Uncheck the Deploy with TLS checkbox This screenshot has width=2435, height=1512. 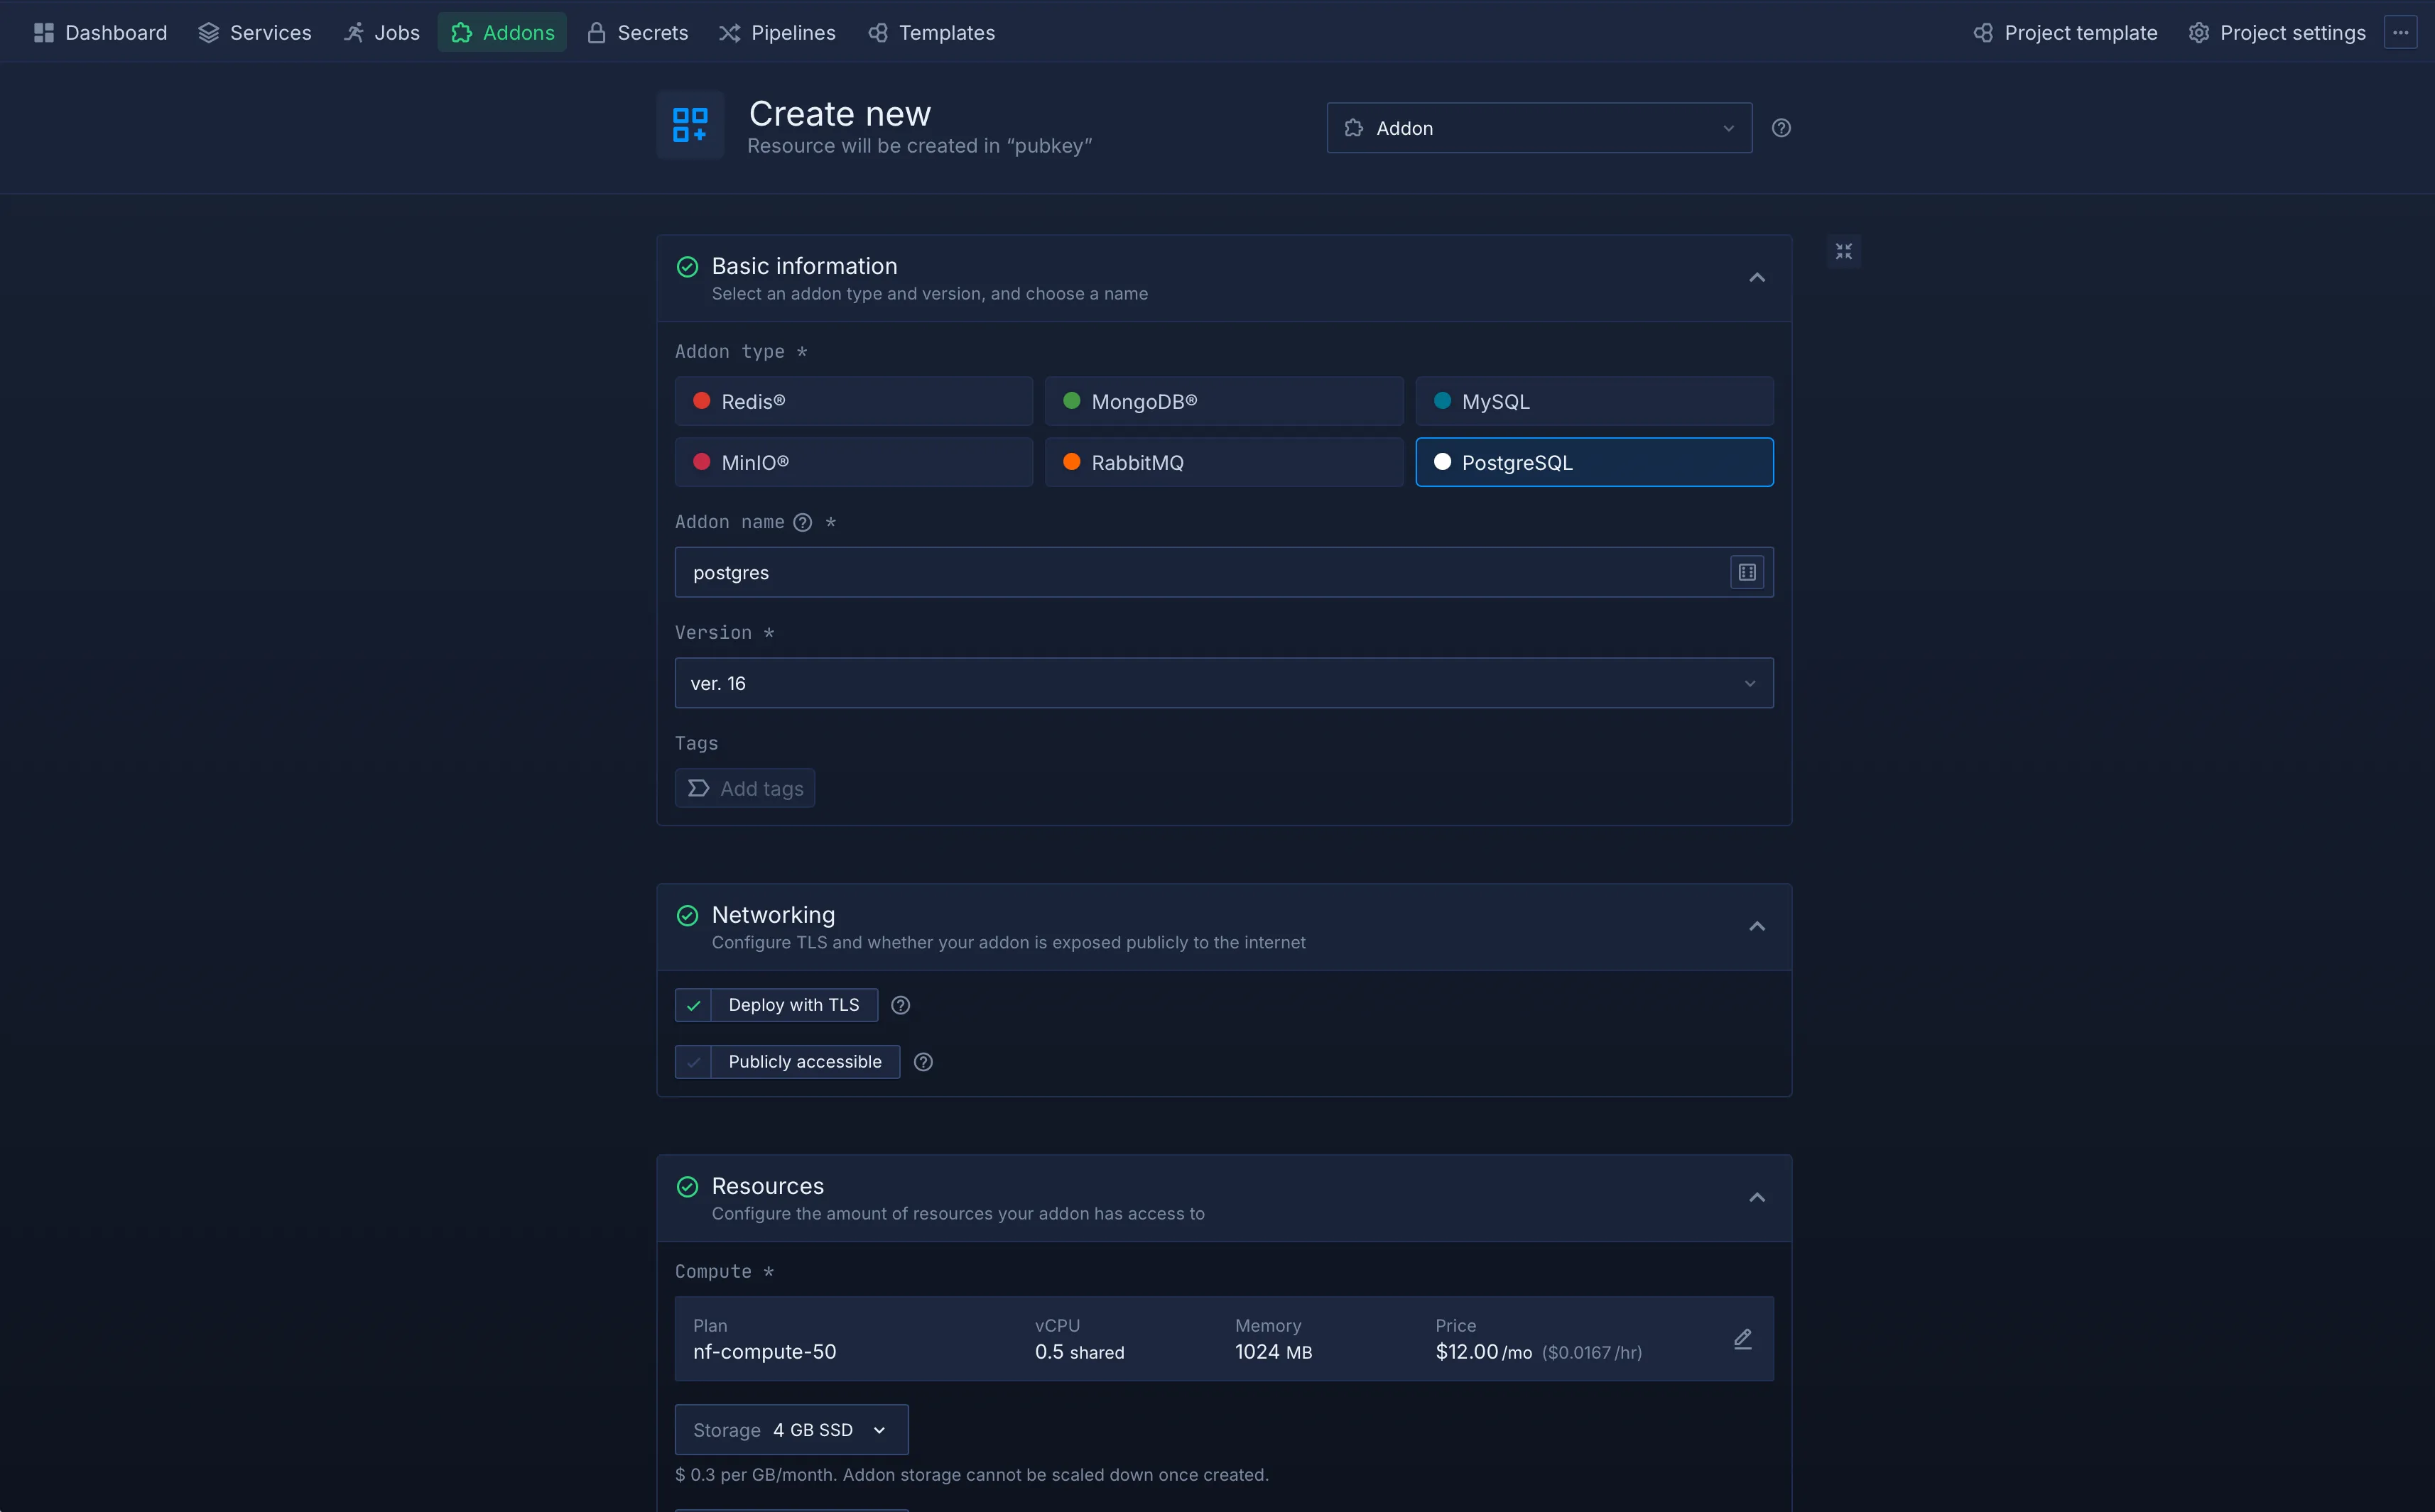(x=693, y=1005)
